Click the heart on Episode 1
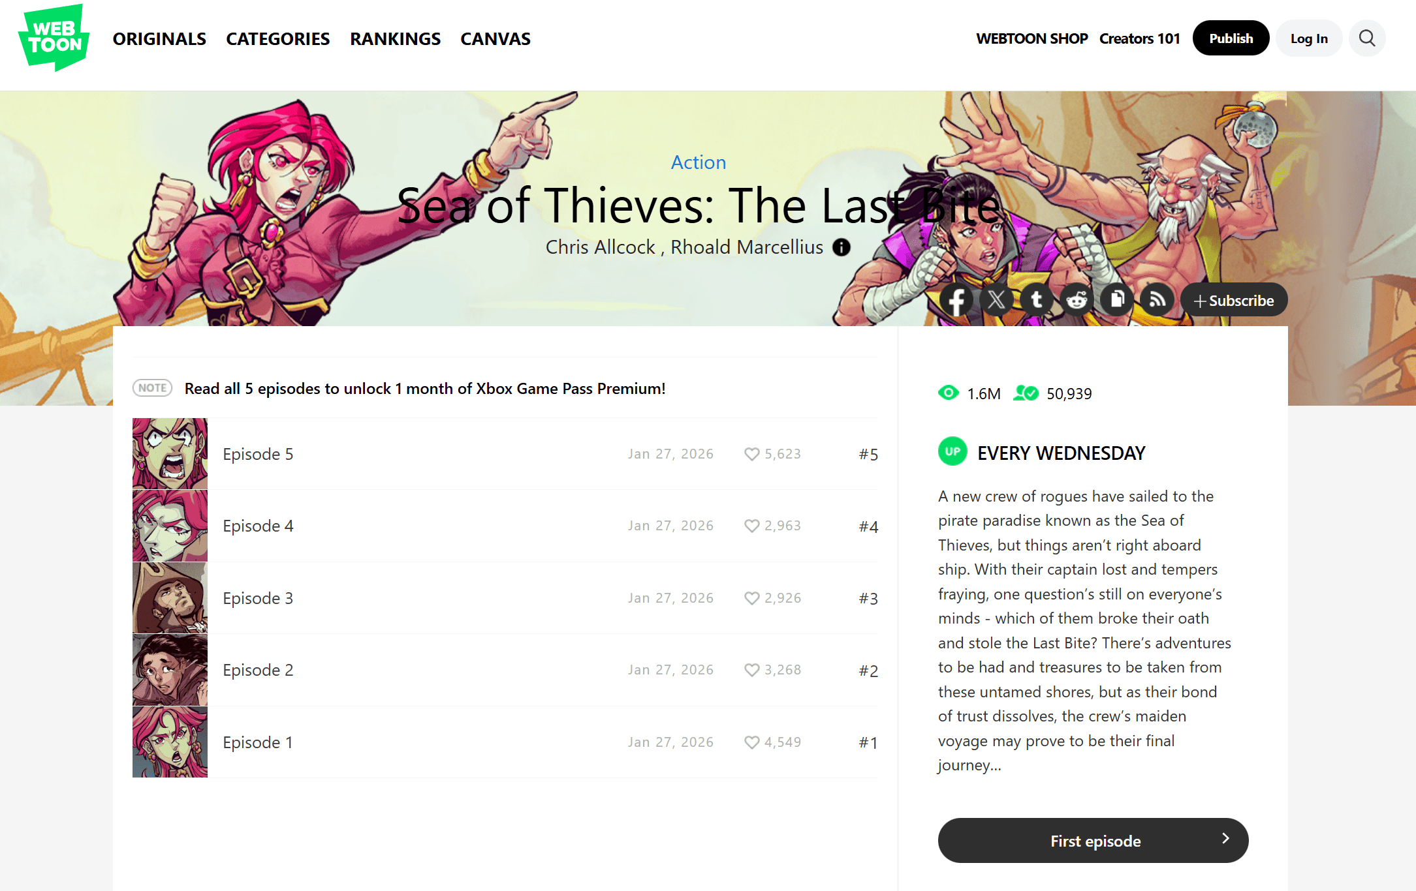Viewport: 1416px width, 891px height. (752, 742)
